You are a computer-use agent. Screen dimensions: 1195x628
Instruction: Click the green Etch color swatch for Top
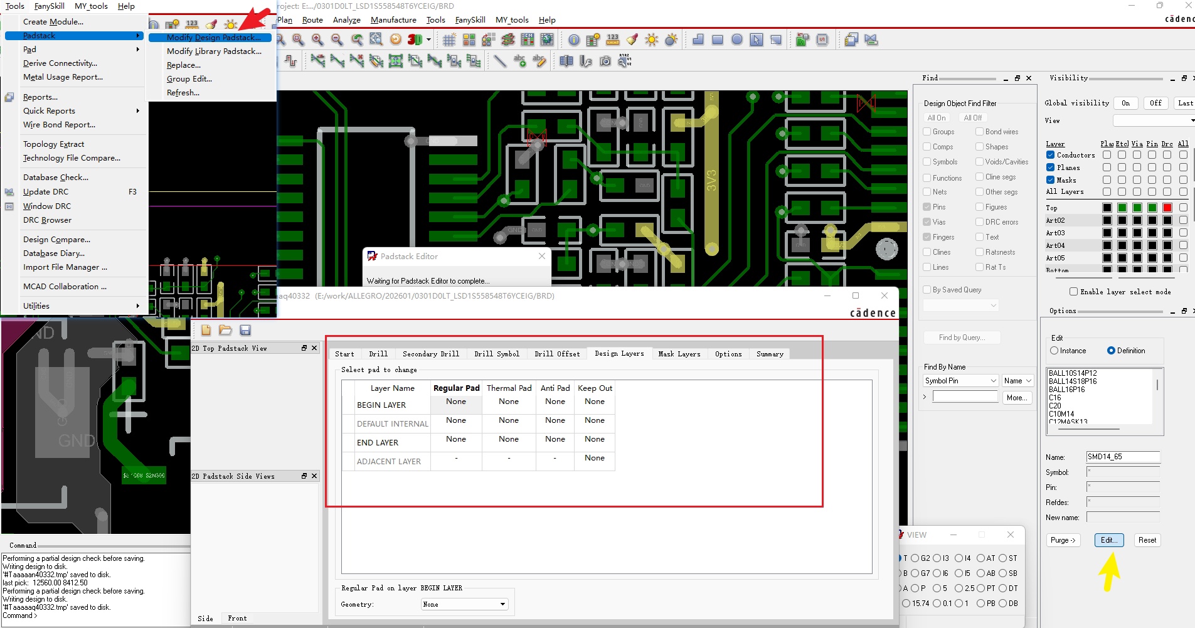1122,208
